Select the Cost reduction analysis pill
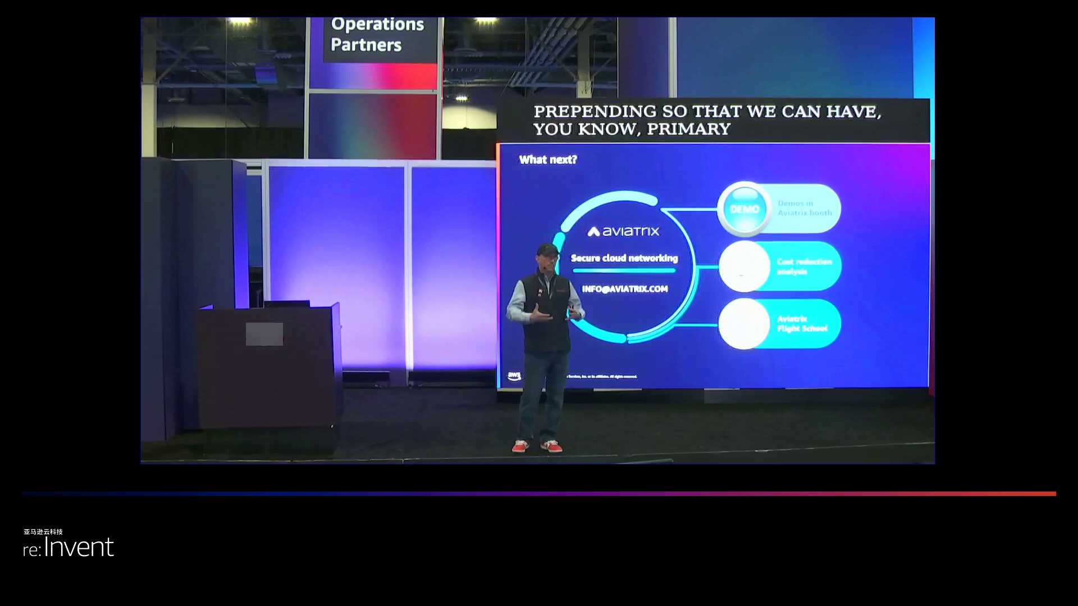Viewport: 1078px width, 606px height. click(804, 267)
